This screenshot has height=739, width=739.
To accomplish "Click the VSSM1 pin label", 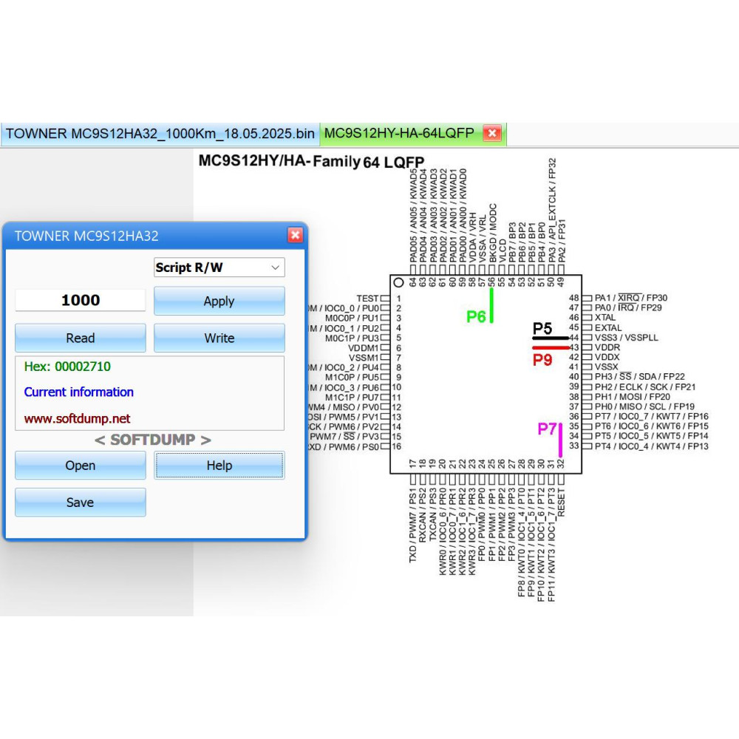I will pyautogui.click(x=364, y=358).
